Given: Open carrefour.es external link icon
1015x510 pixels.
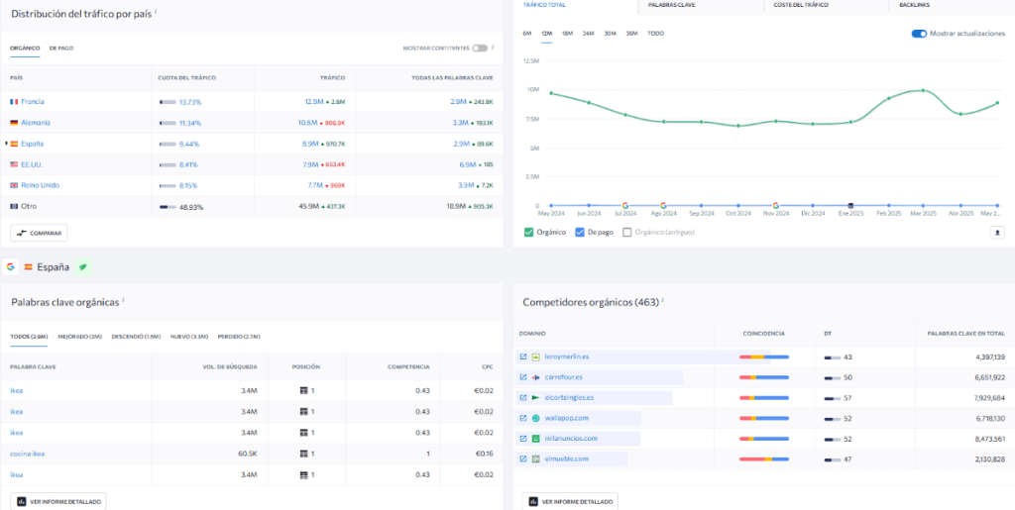Looking at the screenshot, I should click(x=523, y=377).
